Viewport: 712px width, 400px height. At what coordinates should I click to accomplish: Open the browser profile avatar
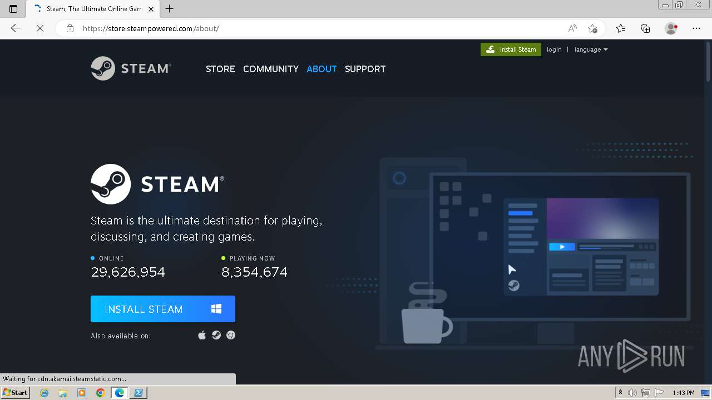[671, 28]
